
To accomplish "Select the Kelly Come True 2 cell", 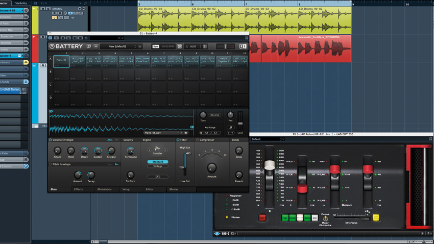I will click(142, 61).
